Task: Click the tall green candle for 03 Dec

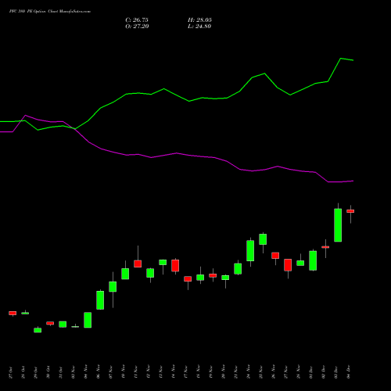Action: pos(338,225)
